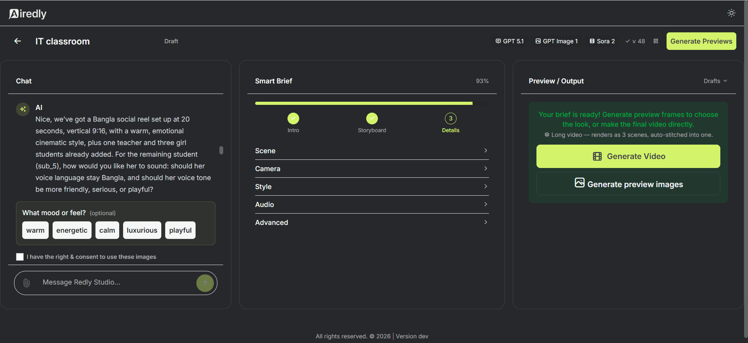This screenshot has height=343, width=748.
Task: Expand the Style section
Action: [372, 187]
